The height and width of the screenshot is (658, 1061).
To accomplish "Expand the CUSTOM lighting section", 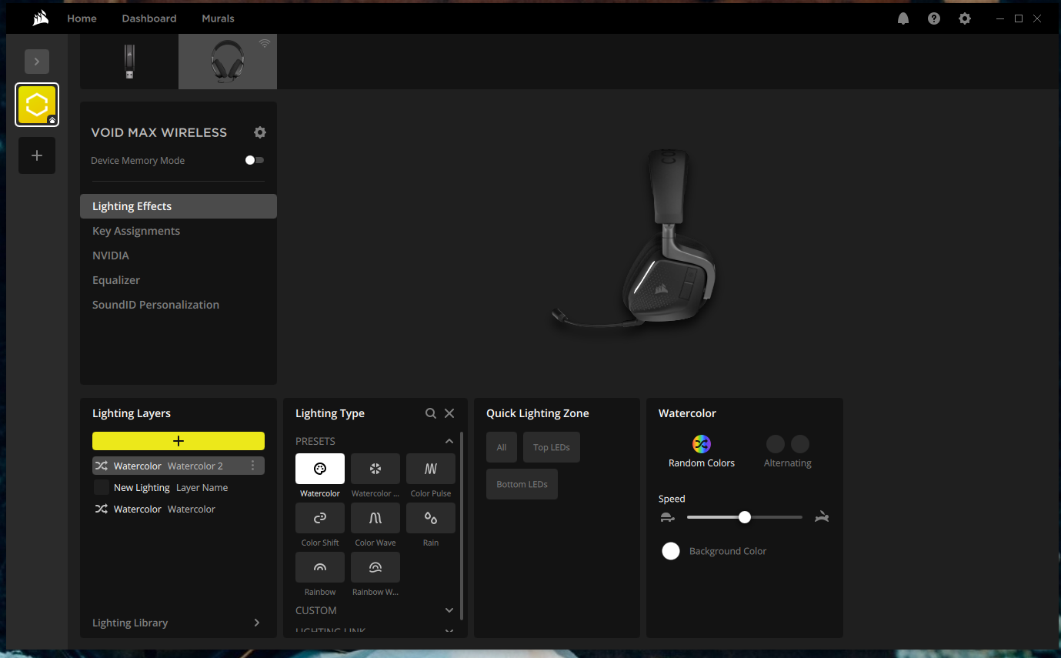I will 449,610.
